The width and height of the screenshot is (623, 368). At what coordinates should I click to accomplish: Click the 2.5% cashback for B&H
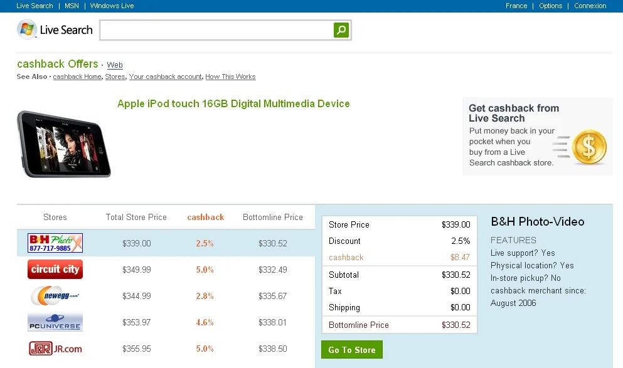(205, 243)
